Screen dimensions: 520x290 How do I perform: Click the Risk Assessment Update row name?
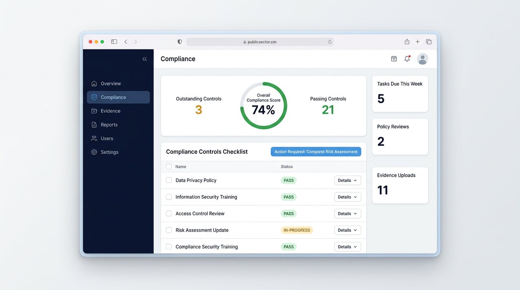pyautogui.click(x=202, y=230)
